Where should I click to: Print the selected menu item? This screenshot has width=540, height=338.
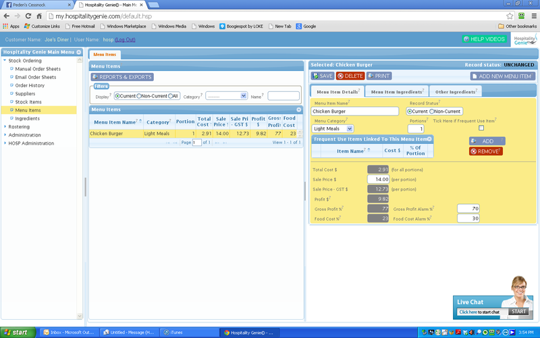[379, 76]
